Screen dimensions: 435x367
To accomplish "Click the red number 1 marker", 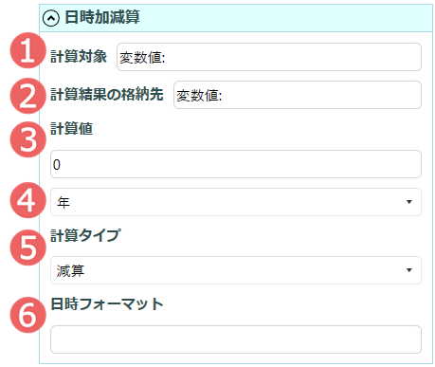I will (28, 50).
